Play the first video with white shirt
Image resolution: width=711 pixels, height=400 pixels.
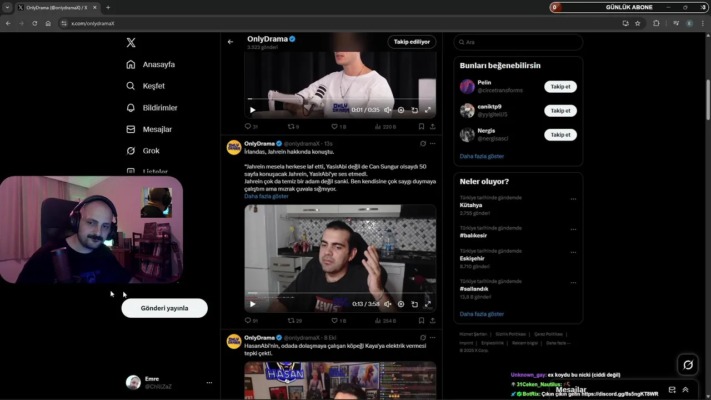(x=253, y=110)
